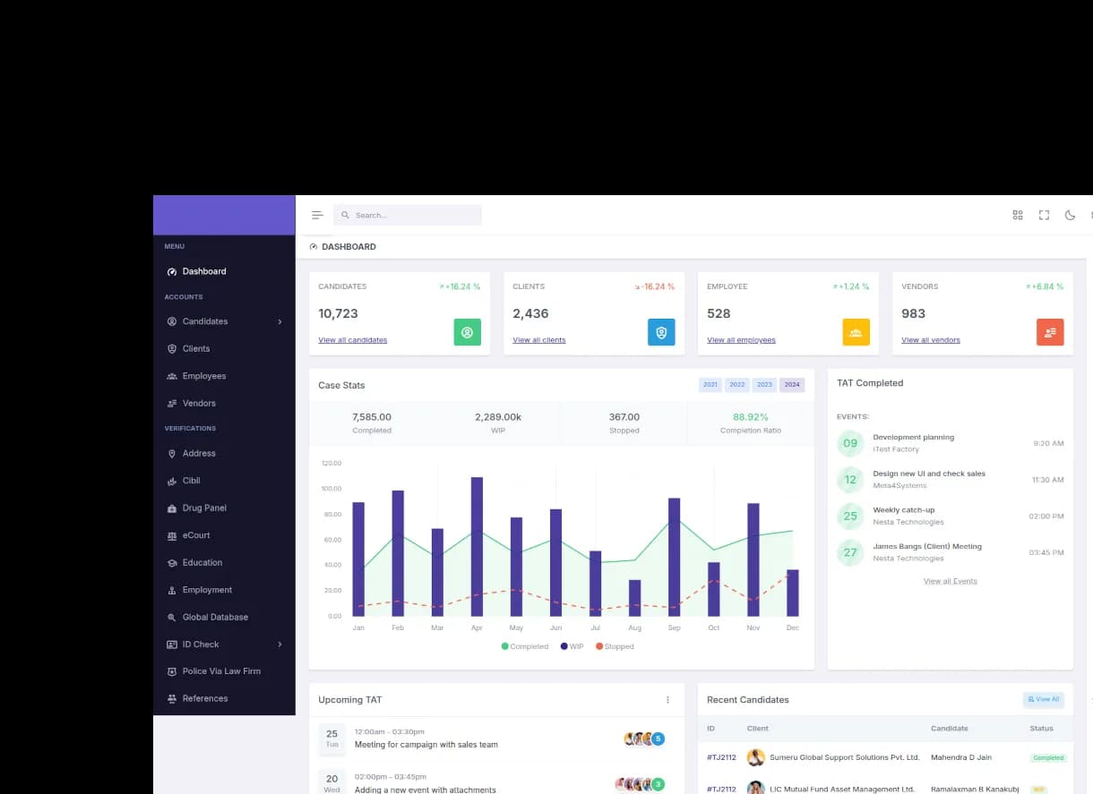Follow the View all clients link
The height and width of the screenshot is (794, 1093).
click(x=539, y=340)
